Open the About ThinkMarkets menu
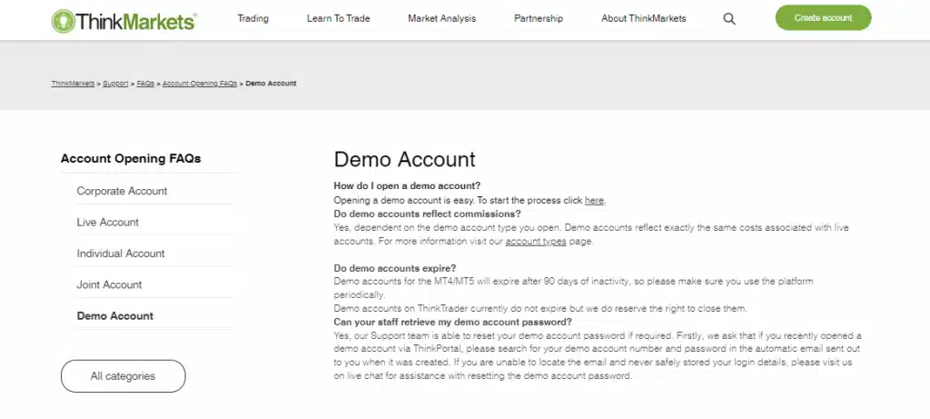This screenshot has height=419, width=930. coord(644,18)
